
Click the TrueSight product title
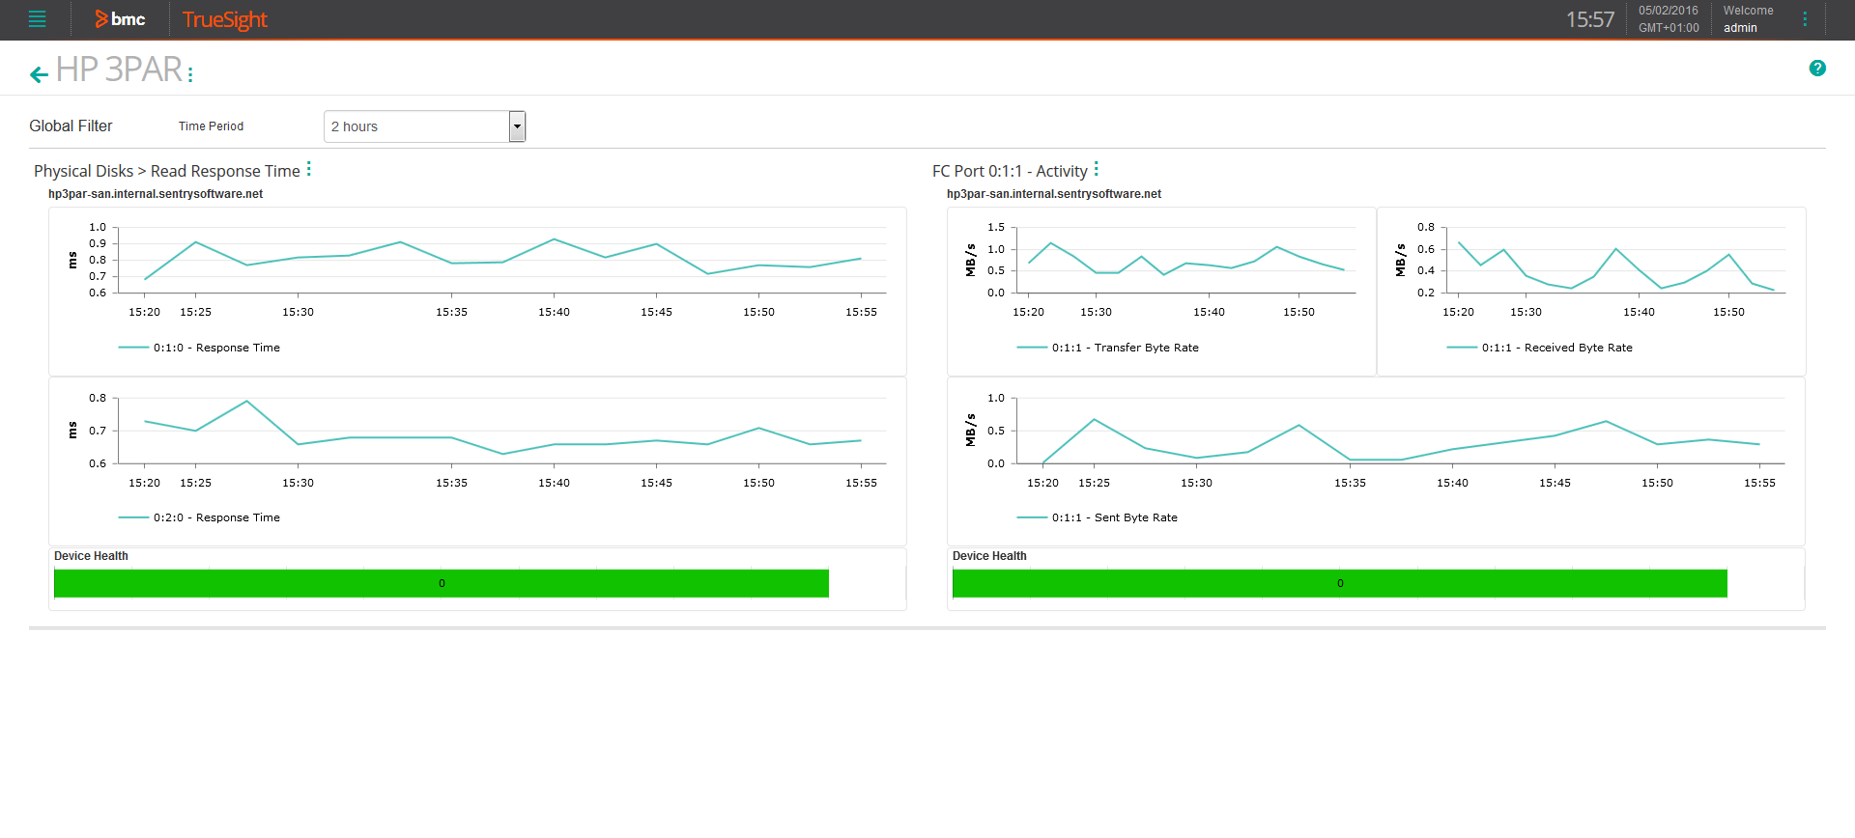pyautogui.click(x=224, y=19)
